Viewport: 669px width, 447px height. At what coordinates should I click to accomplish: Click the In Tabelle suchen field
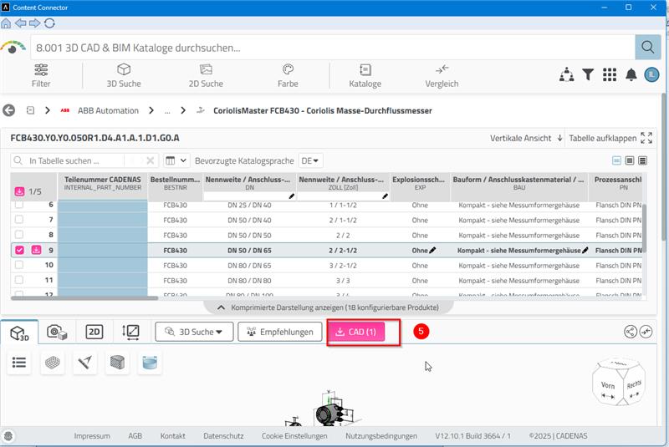(x=75, y=160)
